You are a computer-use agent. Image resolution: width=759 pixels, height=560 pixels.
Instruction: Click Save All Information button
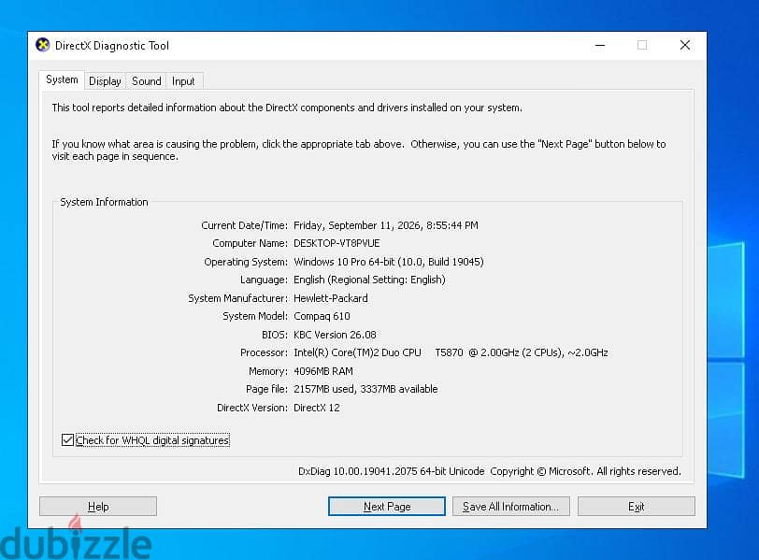coord(510,507)
